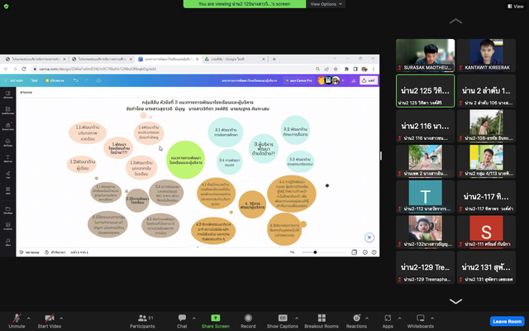This screenshot has width=529, height=331.
Task: Start Video in Zoom toolbar
Action: pyautogui.click(x=50, y=321)
